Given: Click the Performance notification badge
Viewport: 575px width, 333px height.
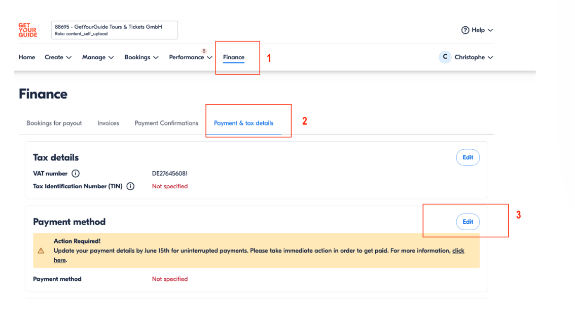Looking at the screenshot, I should coord(204,51).
